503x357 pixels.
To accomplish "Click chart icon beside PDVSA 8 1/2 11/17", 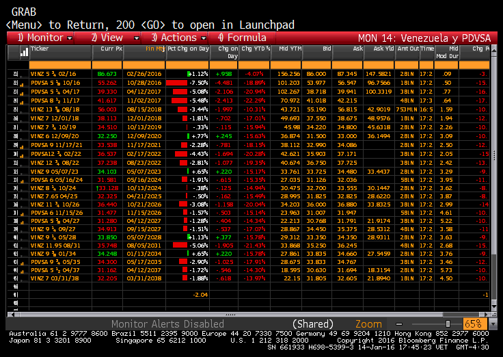I will point(22,103).
